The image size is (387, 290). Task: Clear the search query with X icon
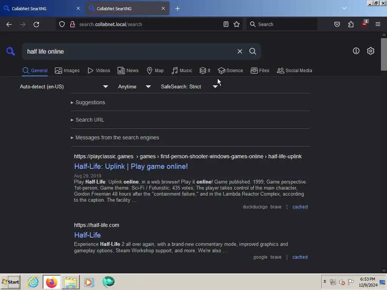coord(240,51)
